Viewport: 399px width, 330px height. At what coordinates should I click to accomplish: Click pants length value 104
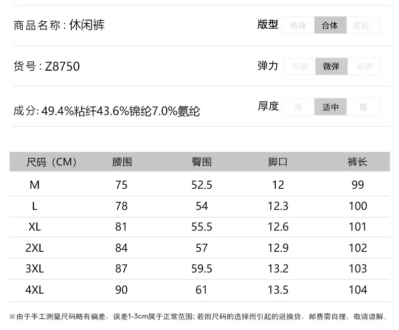click(358, 290)
